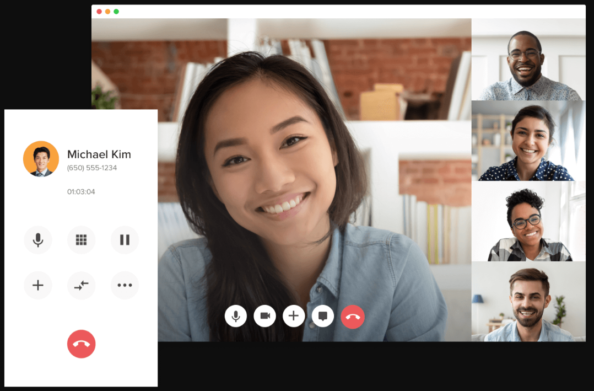The image size is (594, 391).
Task: Invite participants using the plus button
Action: 294,316
